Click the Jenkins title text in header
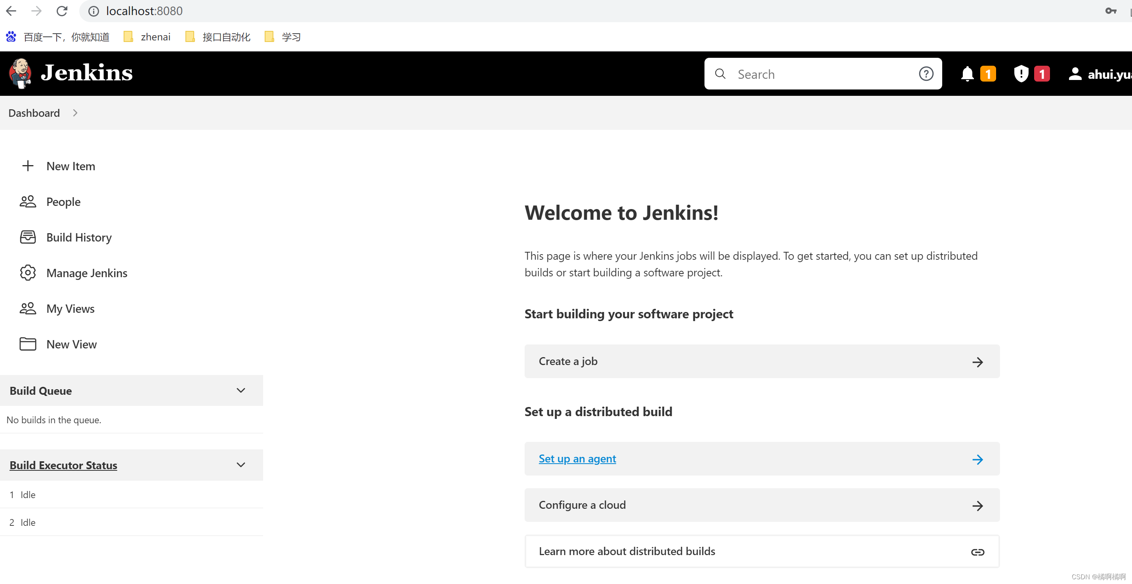Screen dimensions: 1132x584 tap(86, 73)
